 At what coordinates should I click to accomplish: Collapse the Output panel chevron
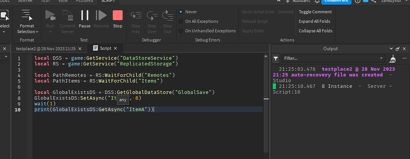click(x=391, y=49)
